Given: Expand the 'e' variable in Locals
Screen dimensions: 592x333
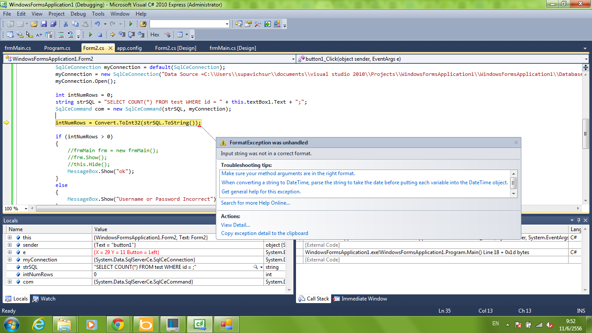Looking at the screenshot, I should (x=10, y=252).
